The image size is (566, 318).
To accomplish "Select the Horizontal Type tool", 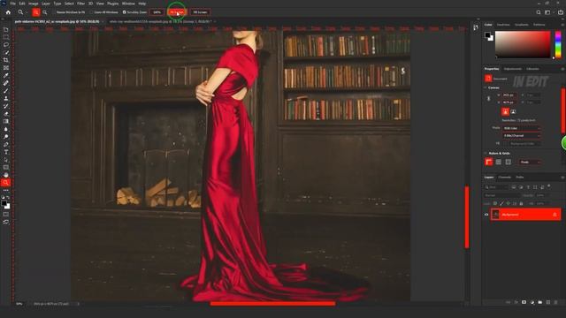I will [x=6, y=152].
